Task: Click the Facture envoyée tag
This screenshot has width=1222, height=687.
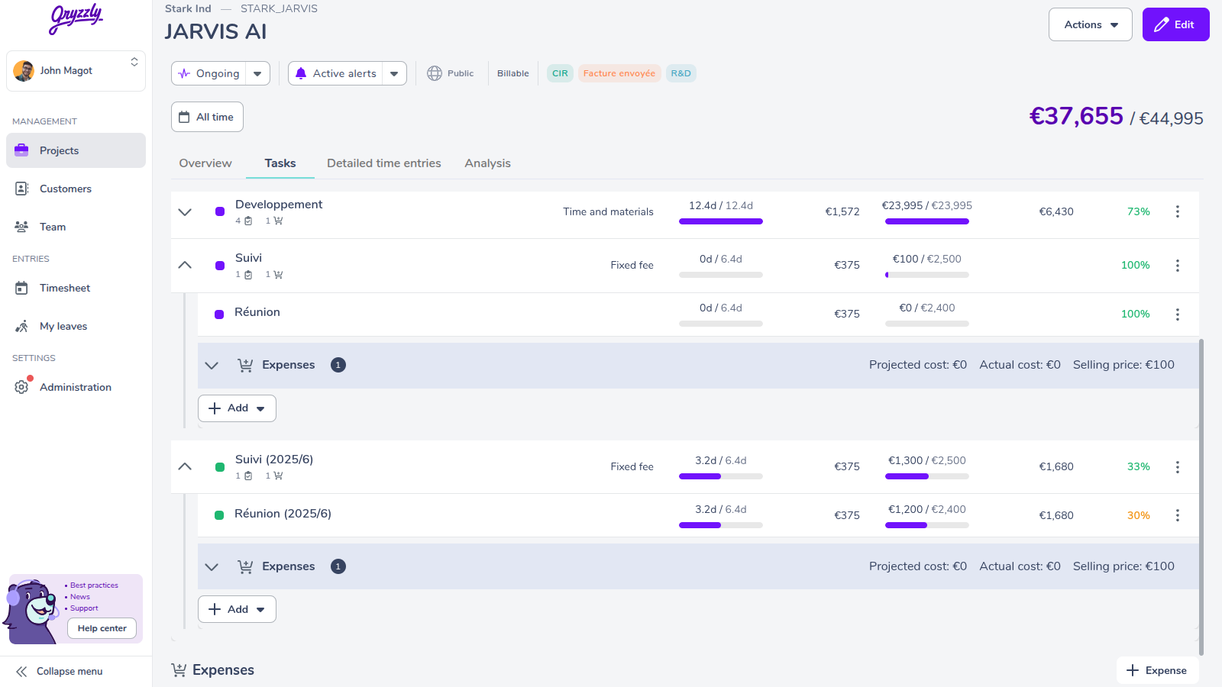Action: click(619, 73)
